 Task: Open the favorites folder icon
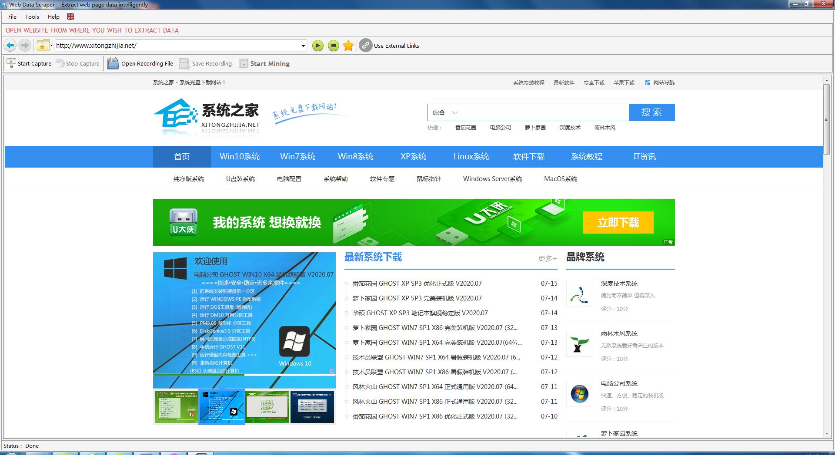tap(42, 46)
